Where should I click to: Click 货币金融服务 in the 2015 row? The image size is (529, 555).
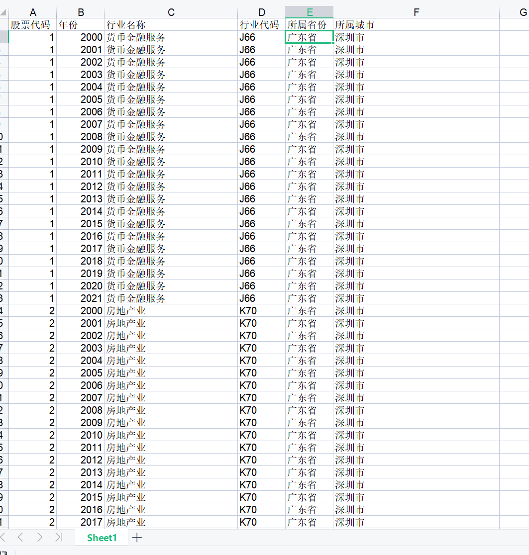[x=171, y=224]
